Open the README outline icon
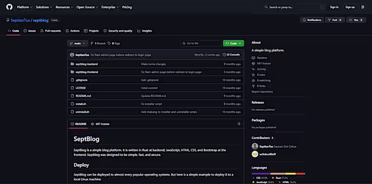The height and width of the screenshot is (184, 372). click(x=239, y=124)
